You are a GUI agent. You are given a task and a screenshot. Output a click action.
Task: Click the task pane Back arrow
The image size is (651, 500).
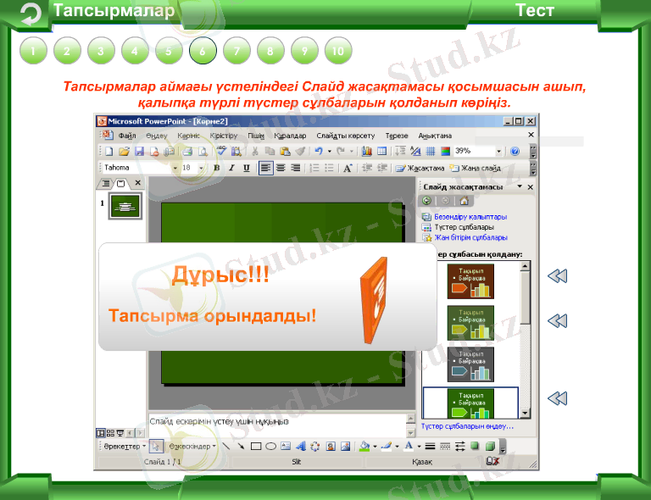click(427, 201)
